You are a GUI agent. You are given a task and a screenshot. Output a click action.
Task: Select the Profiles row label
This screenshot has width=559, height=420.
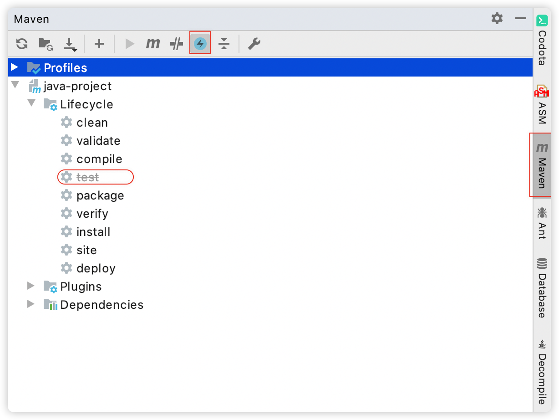(66, 68)
